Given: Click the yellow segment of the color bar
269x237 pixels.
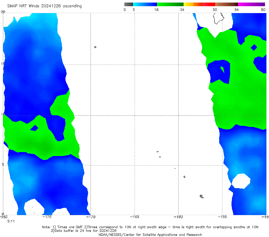Looking at the screenshot, I should (x=188, y=4).
